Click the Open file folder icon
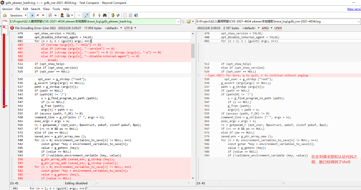The image size is (361, 190). pos(189,22)
